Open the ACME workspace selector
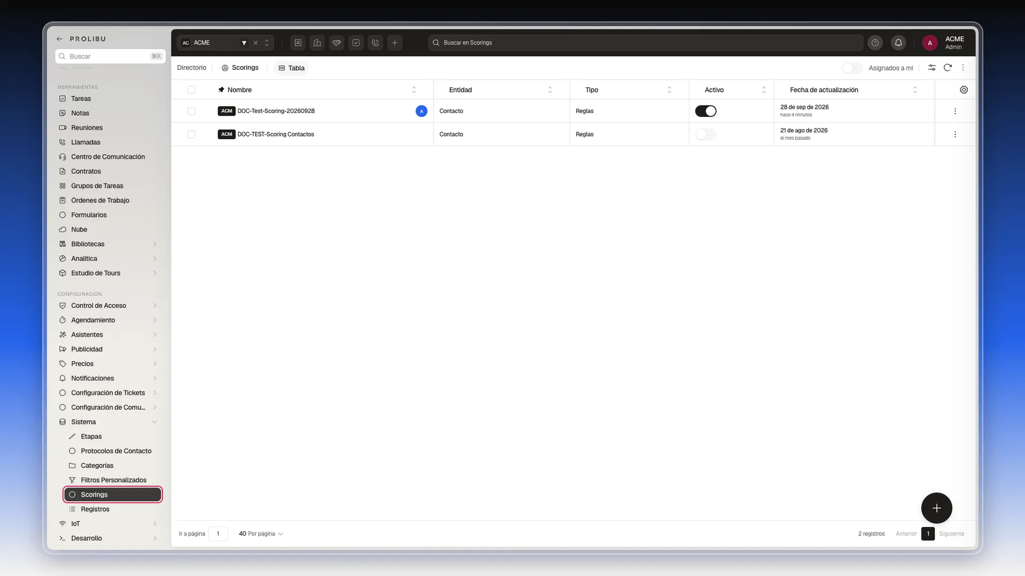Viewport: 1025px width, 576px height. [226, 43]
